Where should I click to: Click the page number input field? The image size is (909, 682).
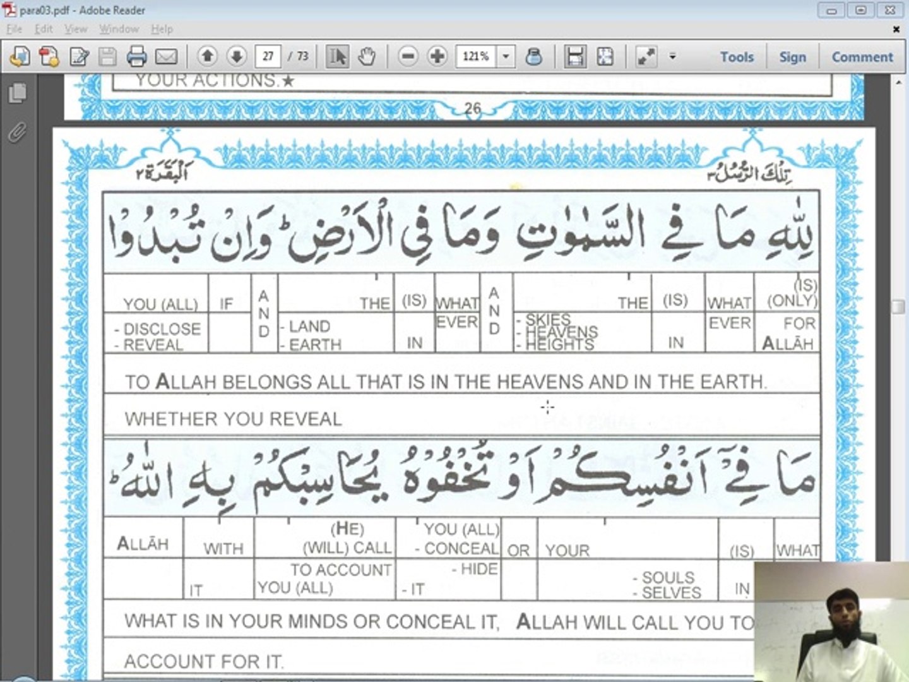(x=268, y=57)
